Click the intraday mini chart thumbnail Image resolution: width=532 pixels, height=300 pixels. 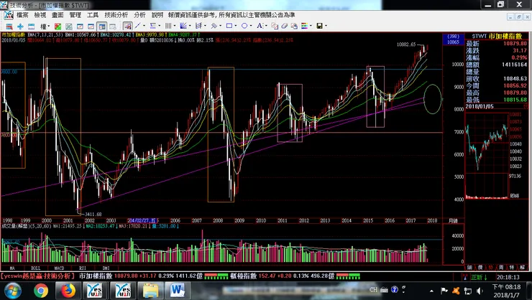(487, 141)
